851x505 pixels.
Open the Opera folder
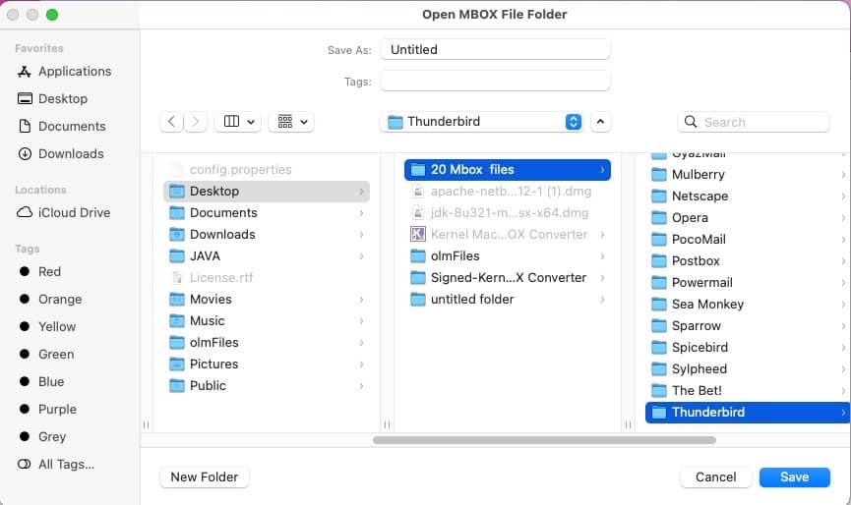click(748, 218)
